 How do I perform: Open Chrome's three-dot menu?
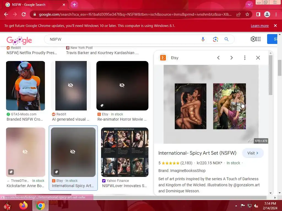[276, 14]
